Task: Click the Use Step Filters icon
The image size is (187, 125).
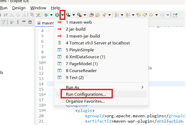Action: [39, 15]
